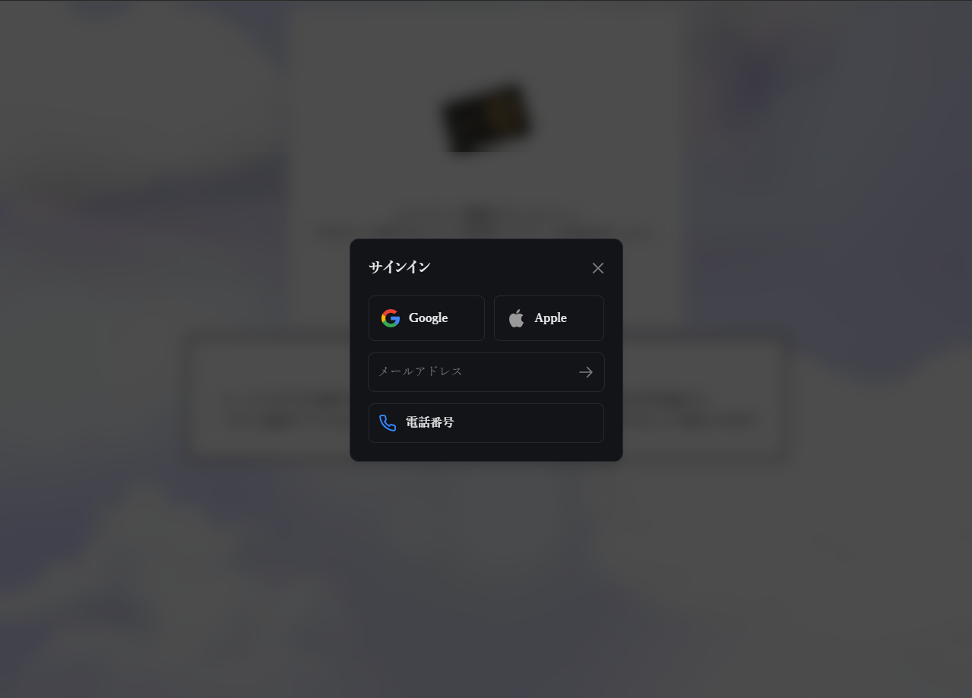This screenshot has width=972, height=698.
Task: Click the メールアドレス placeholder text
Action: [420, 371]
